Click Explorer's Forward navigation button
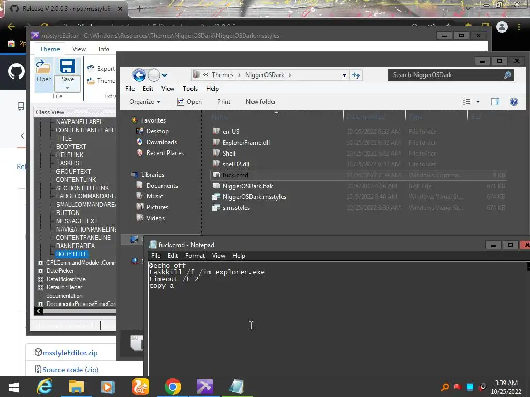 point(154,75)
